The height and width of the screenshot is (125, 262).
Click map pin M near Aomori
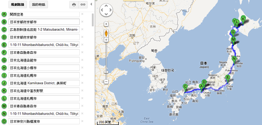[x=234, y=40]
